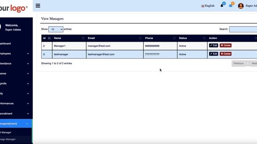This screenshot has height=144, width=257.
Task: Focus the table Search field
Action: tap(243, 29)
